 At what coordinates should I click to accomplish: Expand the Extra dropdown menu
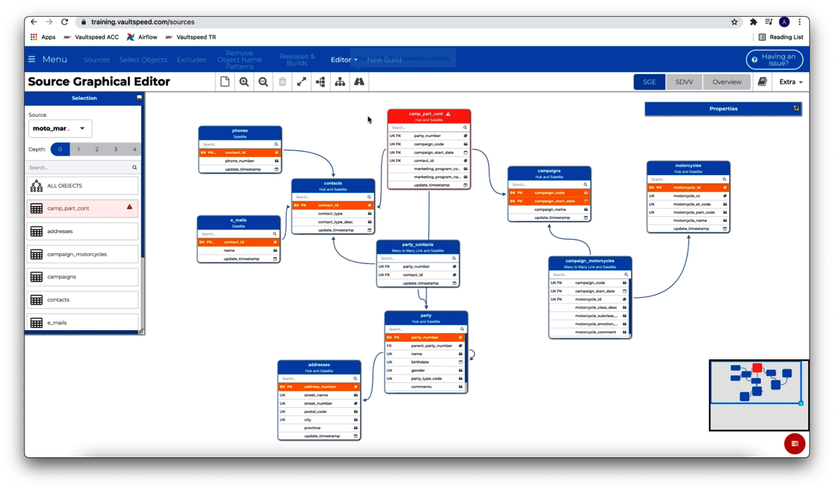pyautogui.click(x=791, y=82)
